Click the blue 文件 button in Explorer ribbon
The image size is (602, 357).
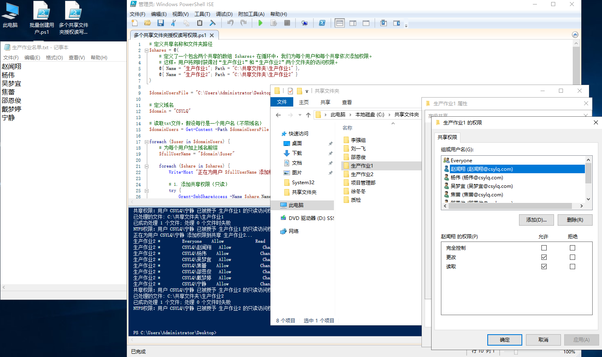pos(282,102)
